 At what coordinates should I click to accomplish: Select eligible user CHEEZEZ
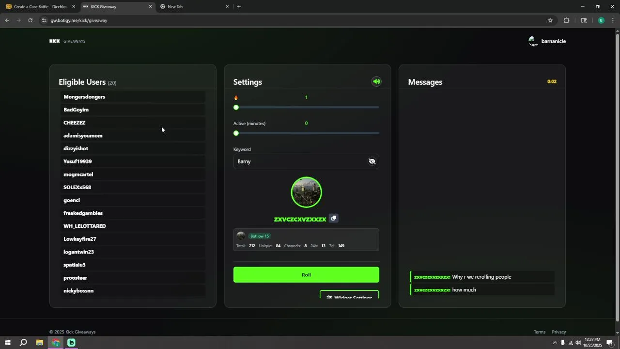point(133,123)
